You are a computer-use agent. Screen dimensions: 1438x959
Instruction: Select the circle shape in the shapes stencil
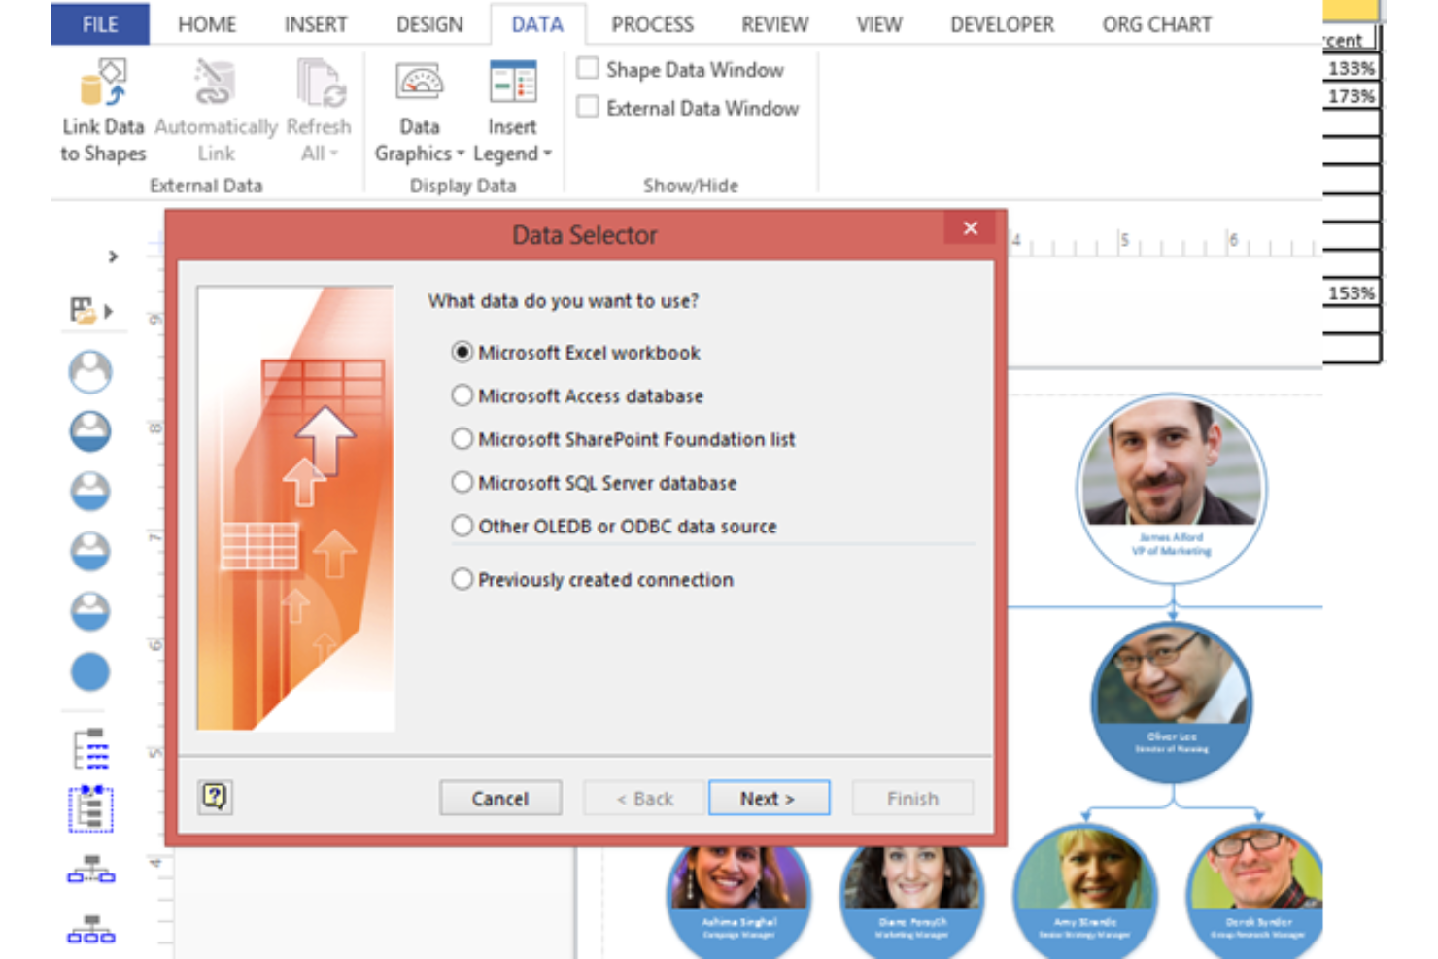[90, 671]
